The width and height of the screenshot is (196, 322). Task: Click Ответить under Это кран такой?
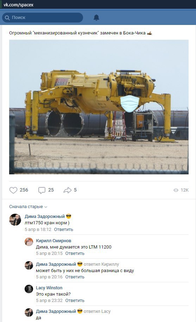(x=75, y=300)
